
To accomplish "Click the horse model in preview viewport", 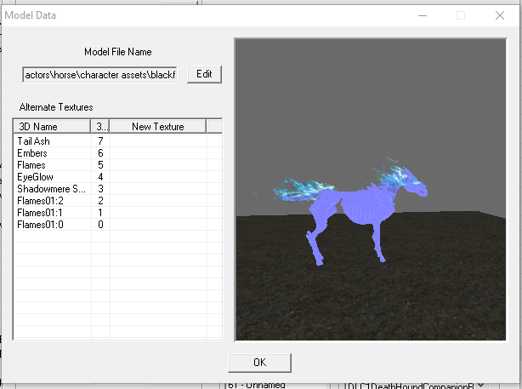I will click(x=356, y=210).
